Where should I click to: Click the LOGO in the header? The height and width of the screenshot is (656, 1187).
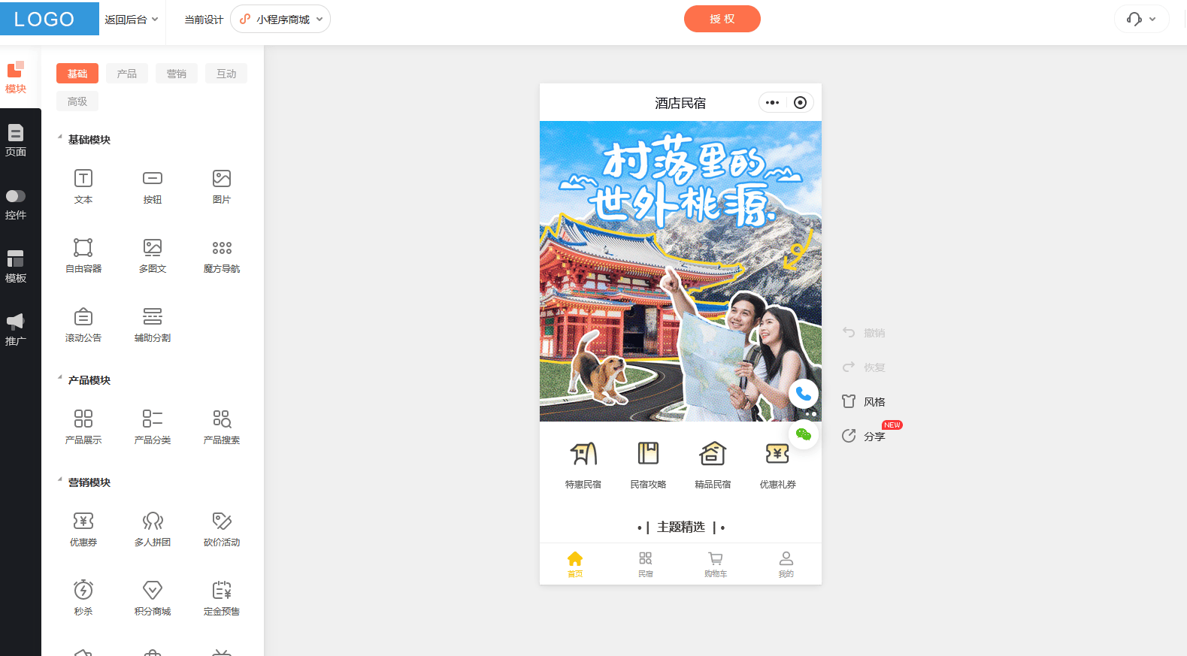point(50,19)
